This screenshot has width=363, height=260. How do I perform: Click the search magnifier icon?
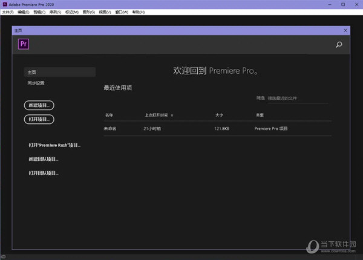pos(339,44)
